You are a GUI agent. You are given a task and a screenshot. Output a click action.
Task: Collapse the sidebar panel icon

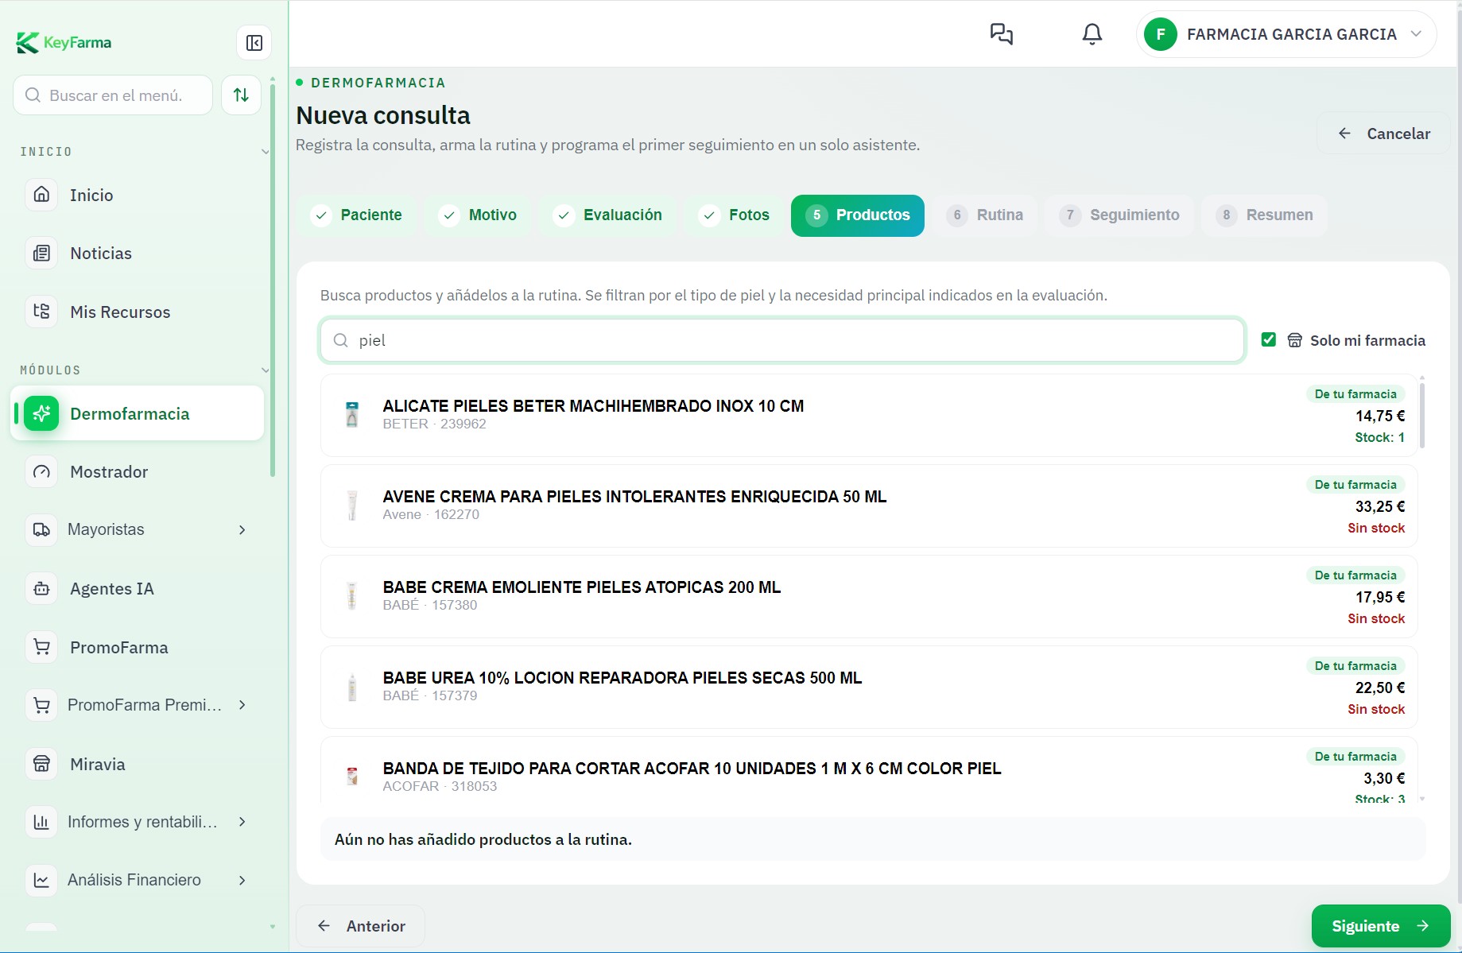click(254, 43)
